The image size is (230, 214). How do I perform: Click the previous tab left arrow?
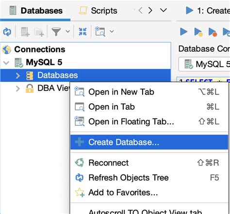point(140,11)
